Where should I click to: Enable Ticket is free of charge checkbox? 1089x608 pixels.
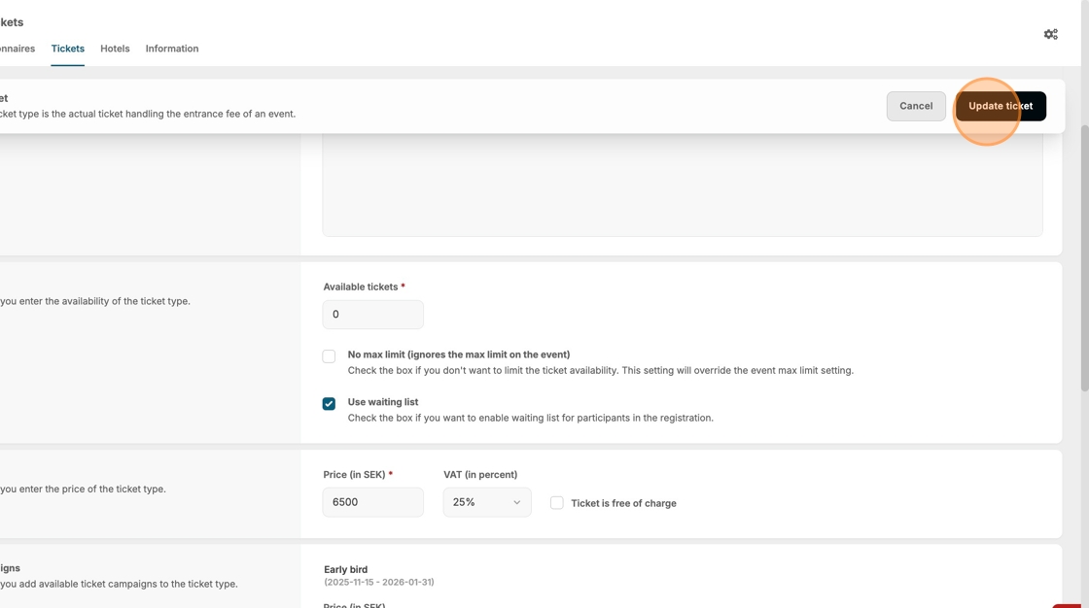tap(556, 502)
